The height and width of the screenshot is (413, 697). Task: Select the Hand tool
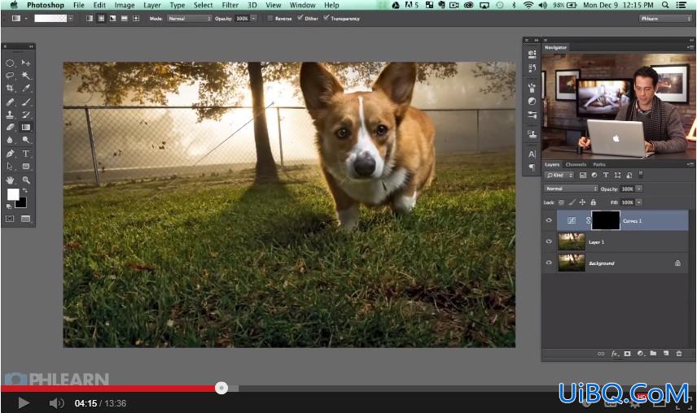(10, 180)
